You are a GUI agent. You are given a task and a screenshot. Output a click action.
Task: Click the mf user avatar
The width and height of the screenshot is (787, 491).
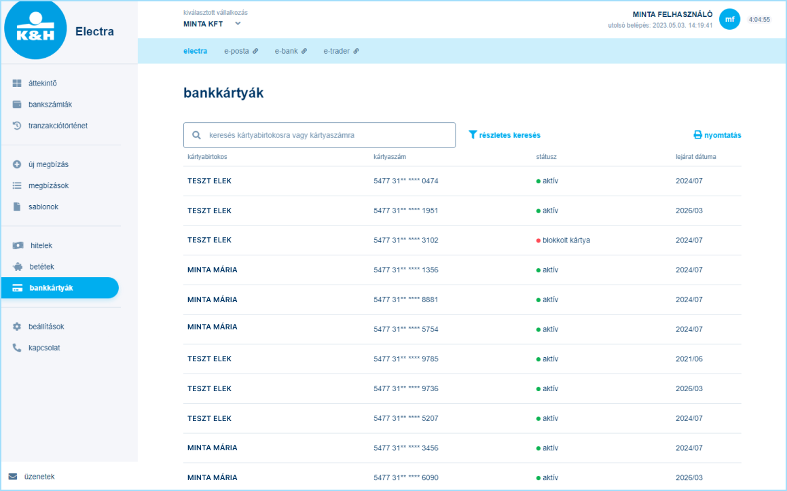pos(730,20)
